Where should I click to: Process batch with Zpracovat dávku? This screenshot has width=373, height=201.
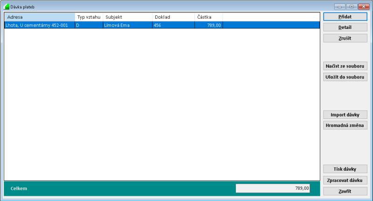click(345, 180)
